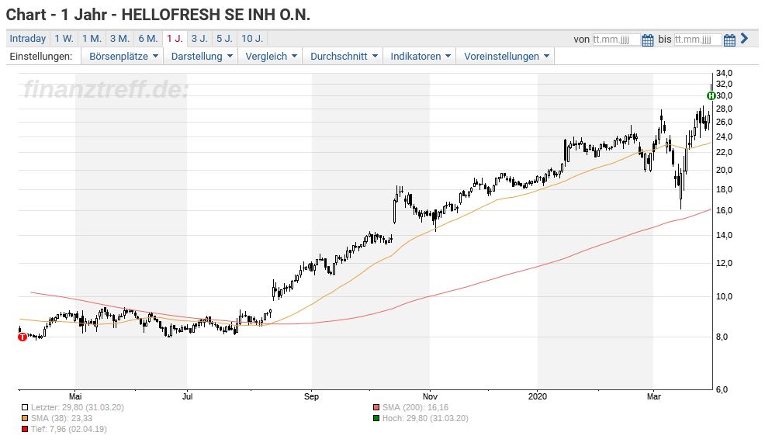Screen dimensions: 765x446
Task: Expand the Indikatoren dropdown
Action: (x=420, y=56)
